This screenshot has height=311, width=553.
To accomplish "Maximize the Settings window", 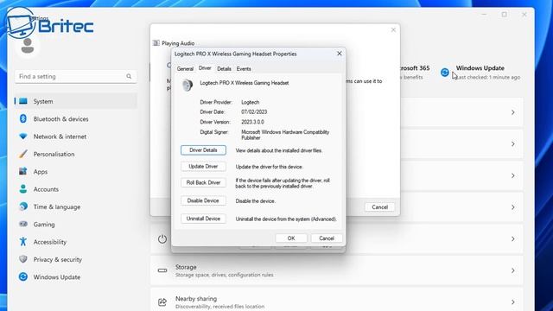I will [505, 15].
